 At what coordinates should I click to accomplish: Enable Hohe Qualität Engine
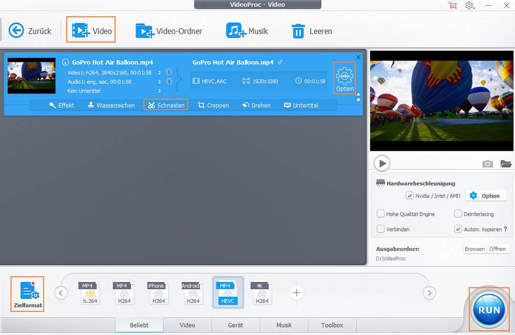click(x=380, y=214)
